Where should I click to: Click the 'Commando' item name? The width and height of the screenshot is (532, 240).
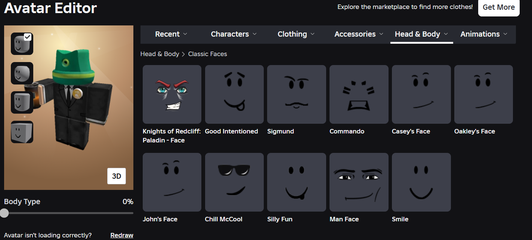[x=347, y=131]
